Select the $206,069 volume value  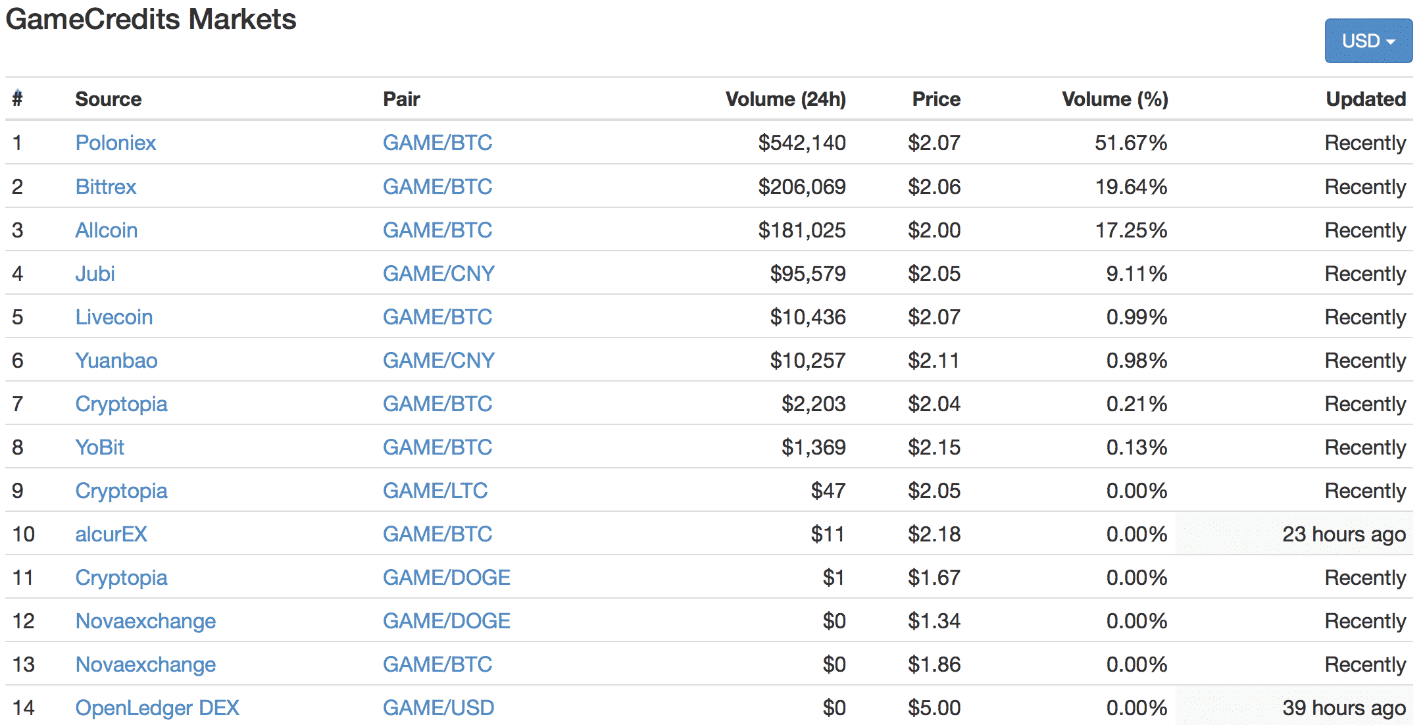[802, 186]
